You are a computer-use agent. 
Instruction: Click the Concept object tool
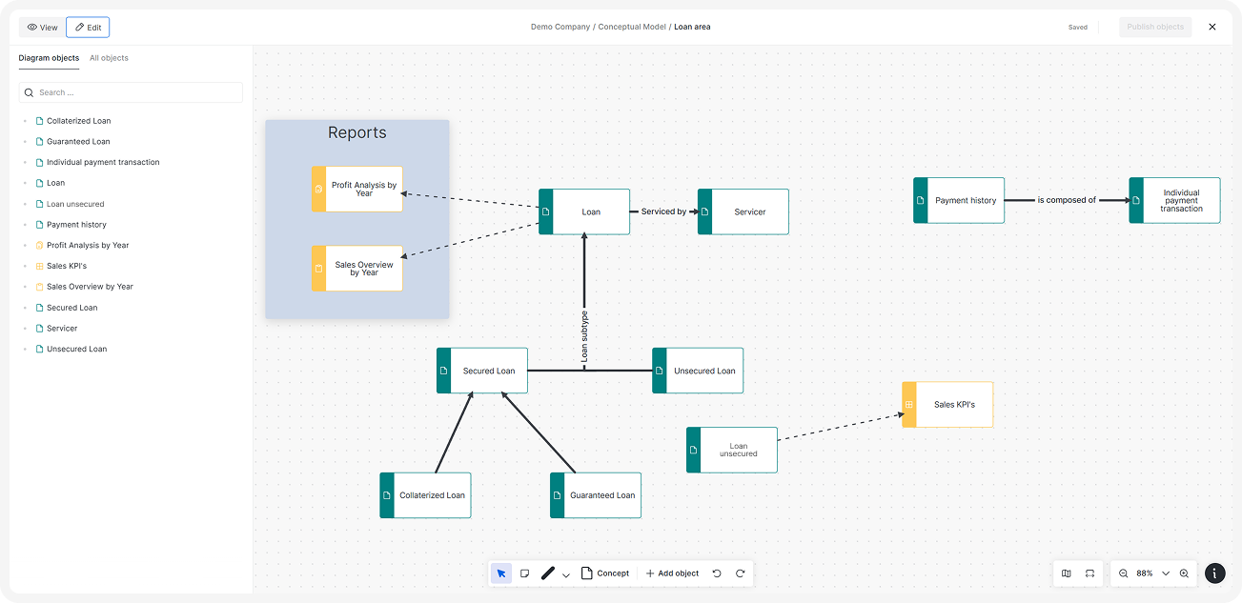[x=606, y=573]
